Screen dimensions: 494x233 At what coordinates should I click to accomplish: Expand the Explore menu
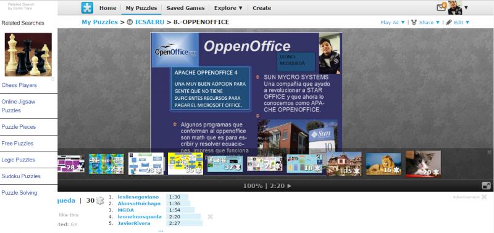[x=228, y=8]
